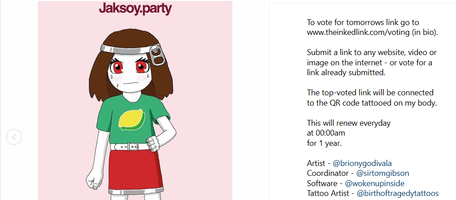Open the @birthoftragedytattoos tattoo artist profile
The width and height of the screenshot is (456, 200).
tap(397, 194)
